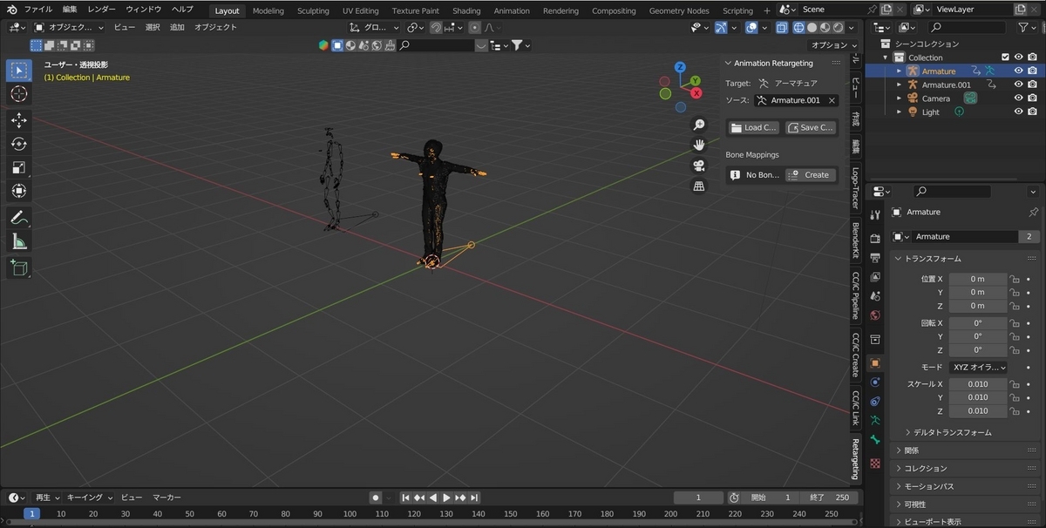
Task: Select the Rotate tool
Action: [x=18, y=144]
